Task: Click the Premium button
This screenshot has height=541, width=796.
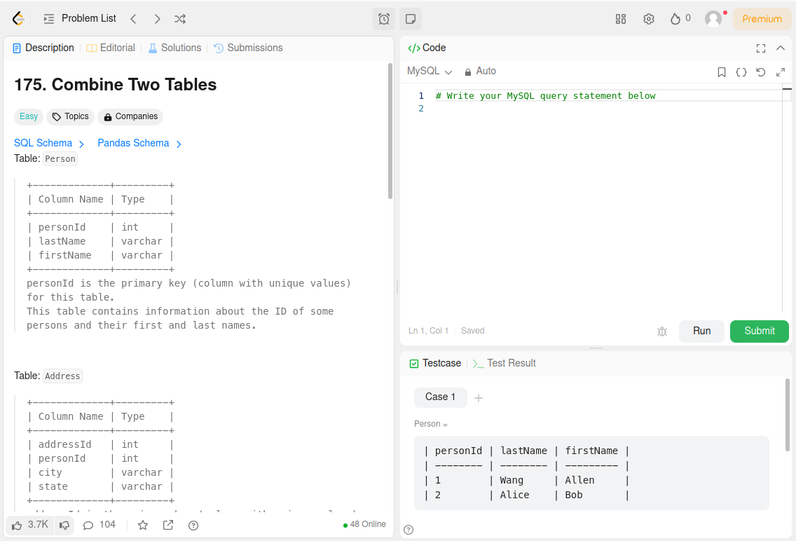Action: (x=762, y=19)
